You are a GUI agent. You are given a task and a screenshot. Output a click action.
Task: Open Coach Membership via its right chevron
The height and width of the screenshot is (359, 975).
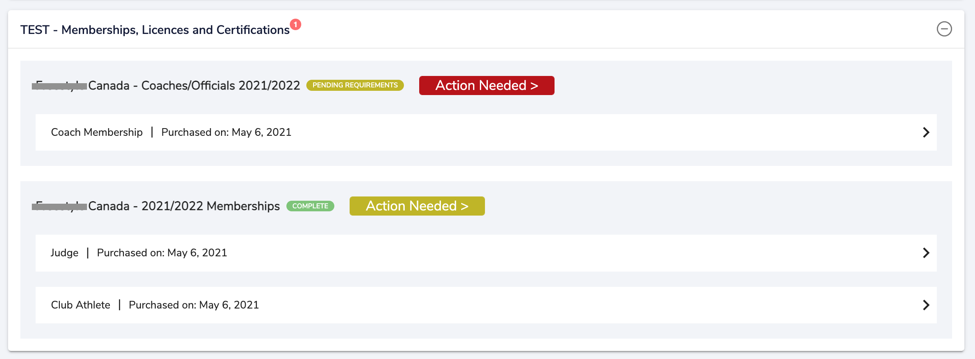point(926,132)
